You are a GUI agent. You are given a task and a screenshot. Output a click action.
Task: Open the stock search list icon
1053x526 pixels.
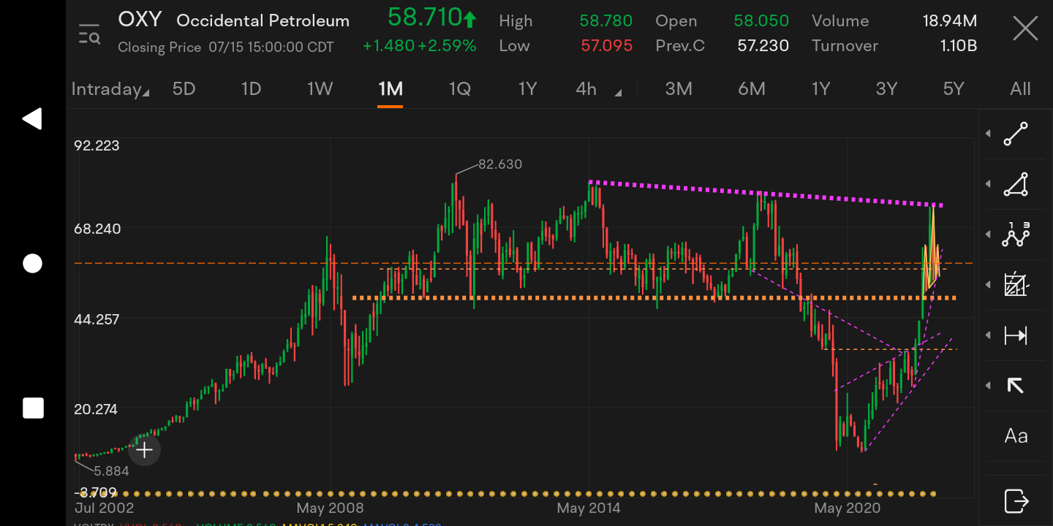point(89,34)
